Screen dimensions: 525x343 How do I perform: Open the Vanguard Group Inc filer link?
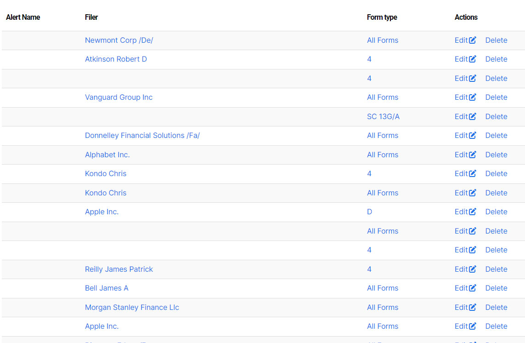[x=119, y=97]
